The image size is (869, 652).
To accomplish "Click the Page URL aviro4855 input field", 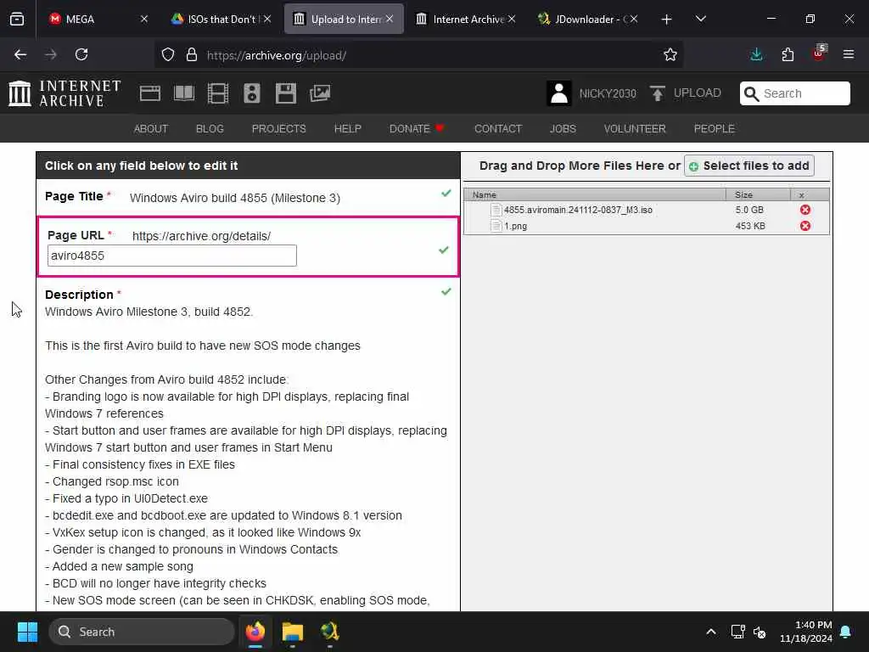I will pyautogui.click(x=171, y=256).
